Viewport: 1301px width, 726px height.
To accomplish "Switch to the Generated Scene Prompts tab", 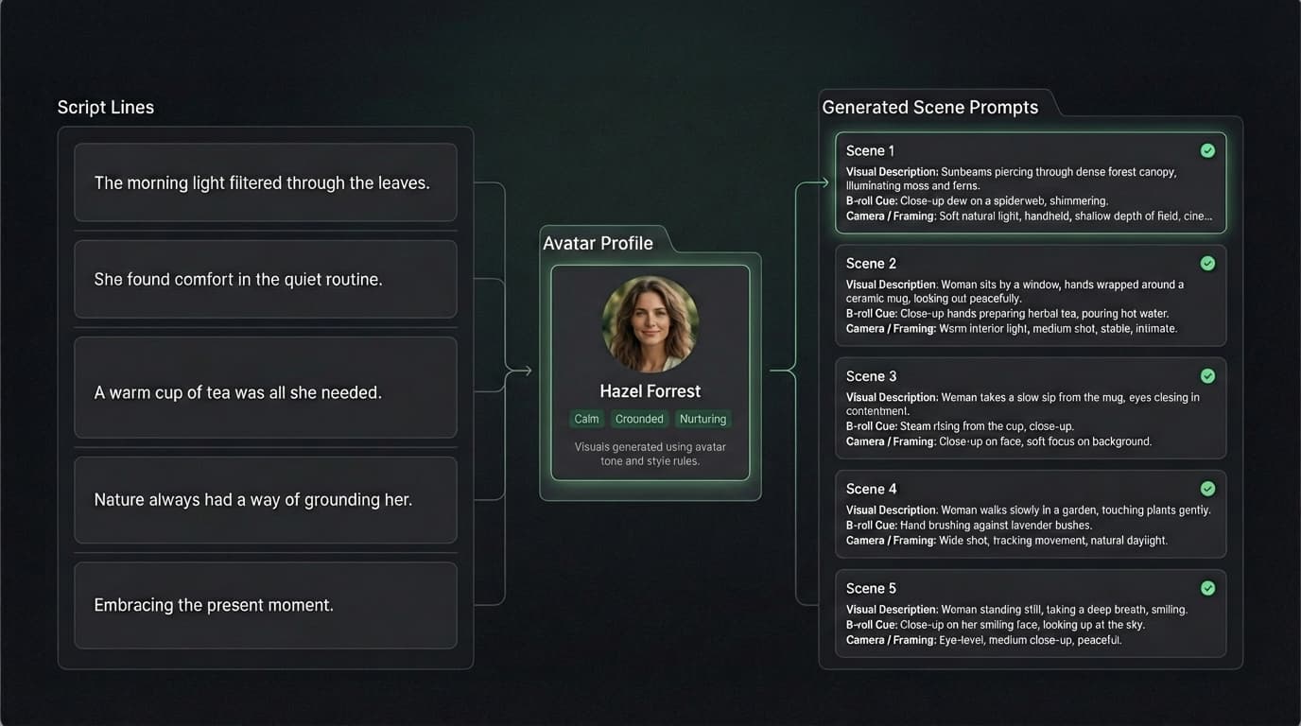I will click(x=931, y=107).
